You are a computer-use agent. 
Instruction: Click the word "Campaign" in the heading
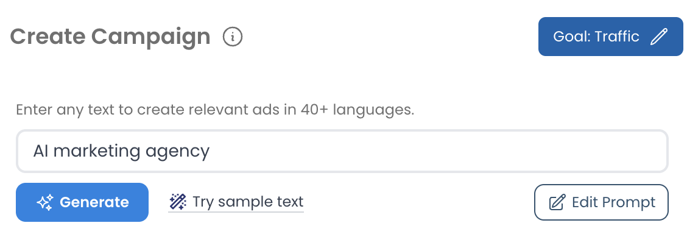tap(151, 38)
